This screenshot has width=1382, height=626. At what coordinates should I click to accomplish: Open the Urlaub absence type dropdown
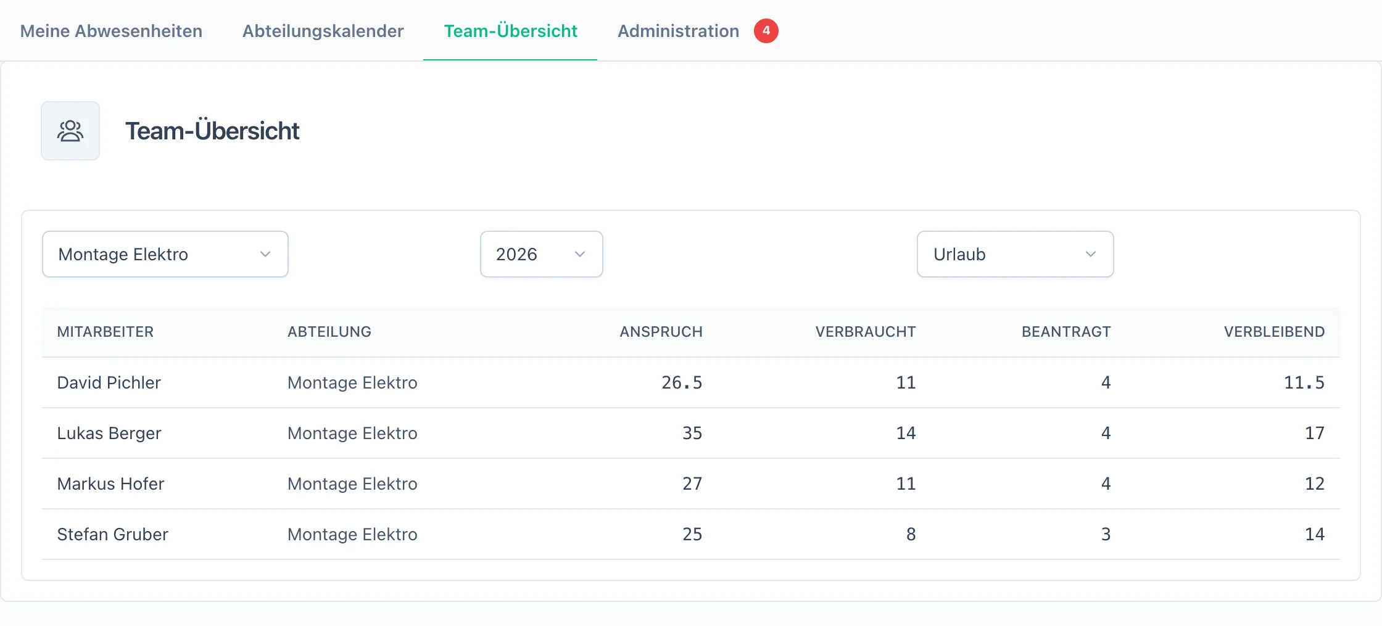tap(1015, 254)
